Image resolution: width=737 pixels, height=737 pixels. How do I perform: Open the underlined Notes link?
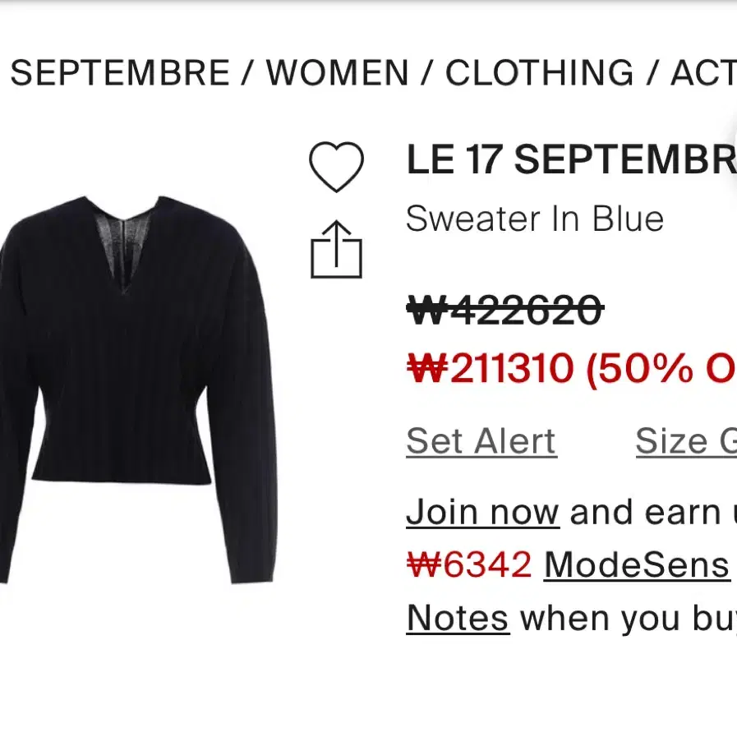458,618
